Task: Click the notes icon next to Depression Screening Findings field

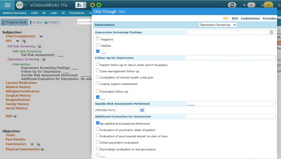Action: pos(271,32)
